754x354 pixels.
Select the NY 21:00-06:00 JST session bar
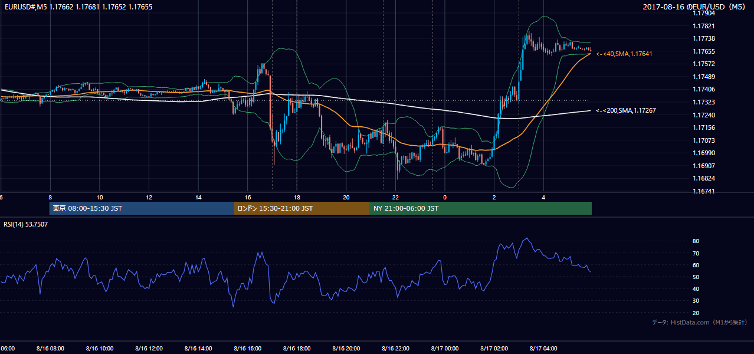pos(481,208)
